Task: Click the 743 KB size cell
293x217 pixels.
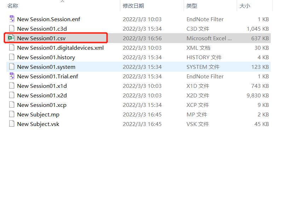Action: pos(260,86)
